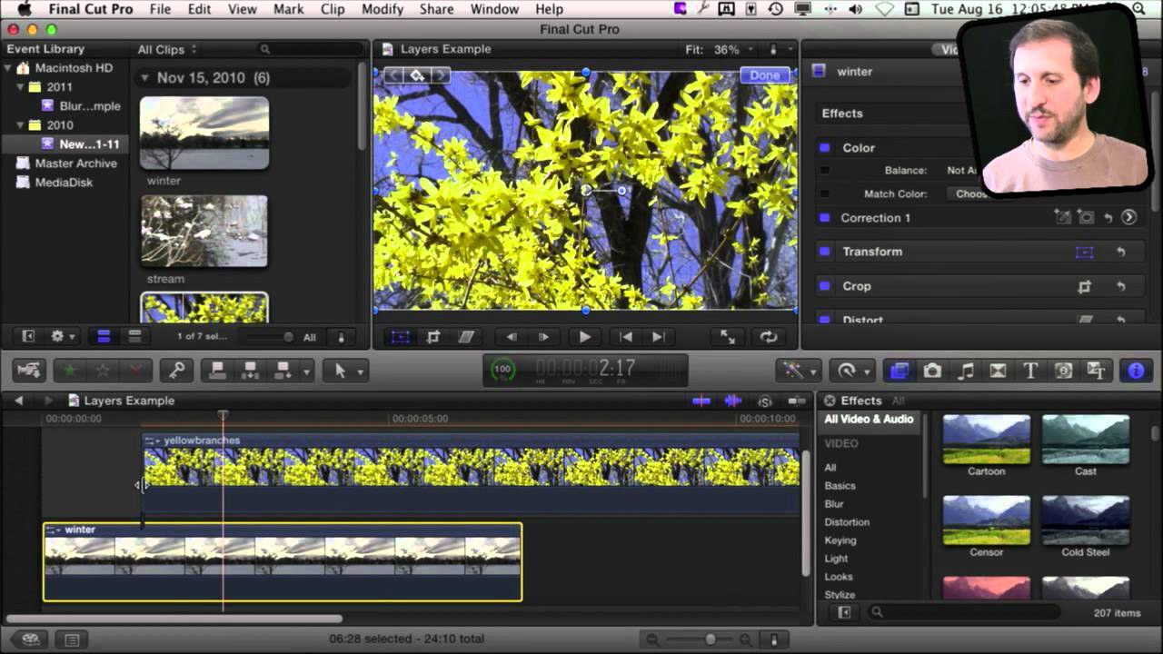Viewport: 1163px width, 654px height.
Task: Collapse the 2011 folder in Event Library
Action: click(20, 87)
